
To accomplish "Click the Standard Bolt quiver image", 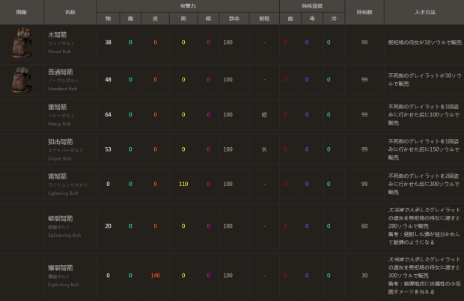I will [22, 78].
